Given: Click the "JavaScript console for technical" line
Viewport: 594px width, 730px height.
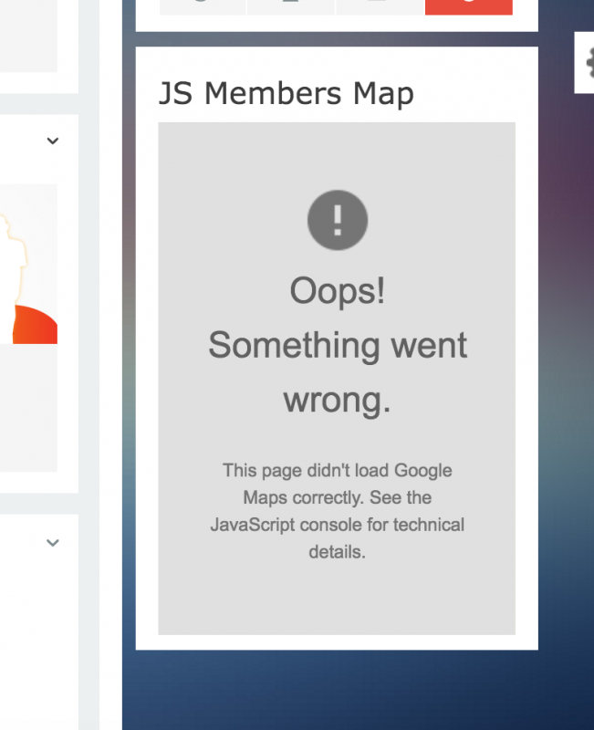Looking at the screenshot, I should (x=338, y=525).
